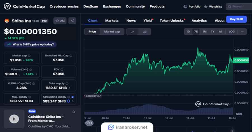Click the 589.55T SHIB max supply value
Viewport: 252px width, 132px height.
(x=22, y=101)
